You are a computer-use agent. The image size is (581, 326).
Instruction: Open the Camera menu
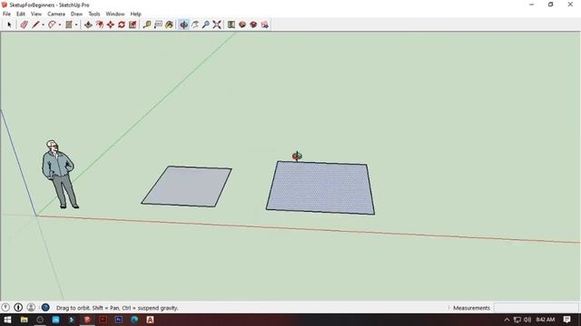click(x=56, y=14)
